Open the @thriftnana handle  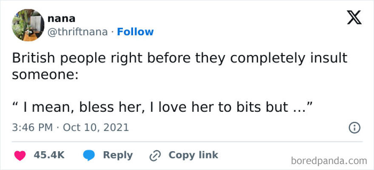pos(77,32)
